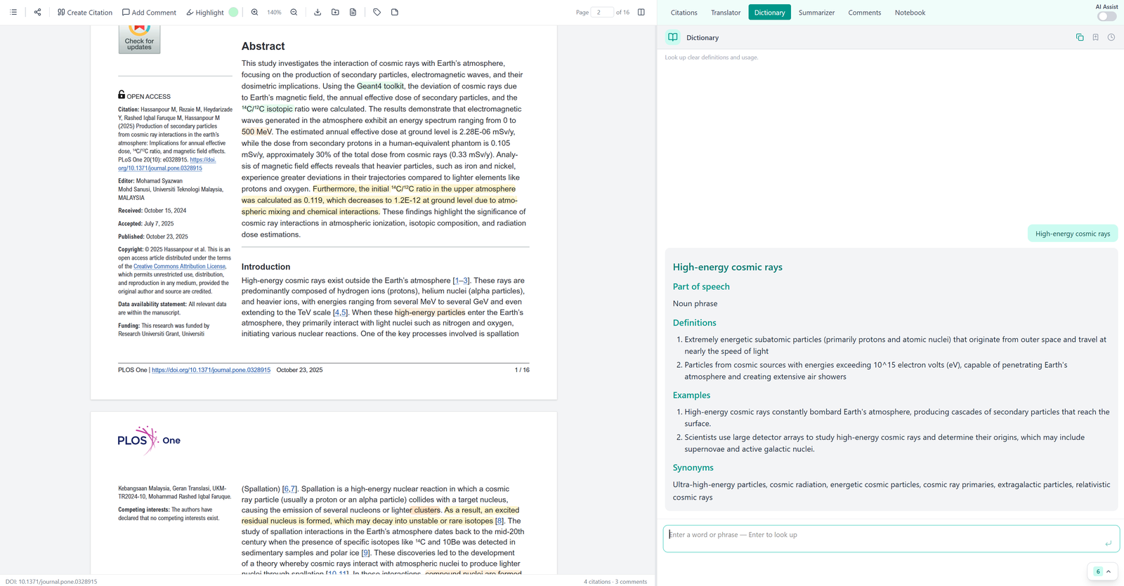The image size is (1124, 586).
Task: Click the page number input field
Action: click(x=602, y=12)
